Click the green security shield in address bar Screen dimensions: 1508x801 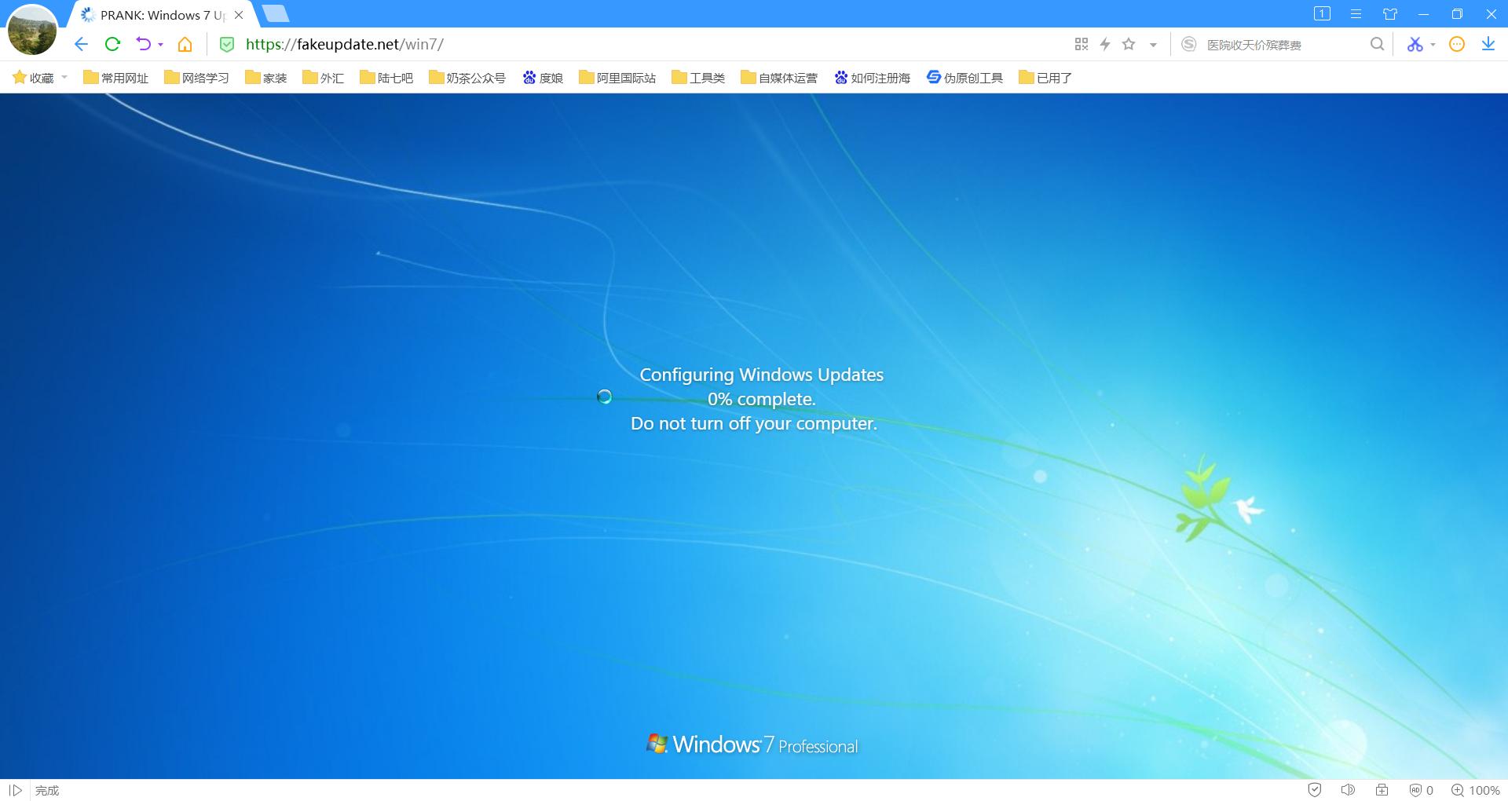click(227, 44)
